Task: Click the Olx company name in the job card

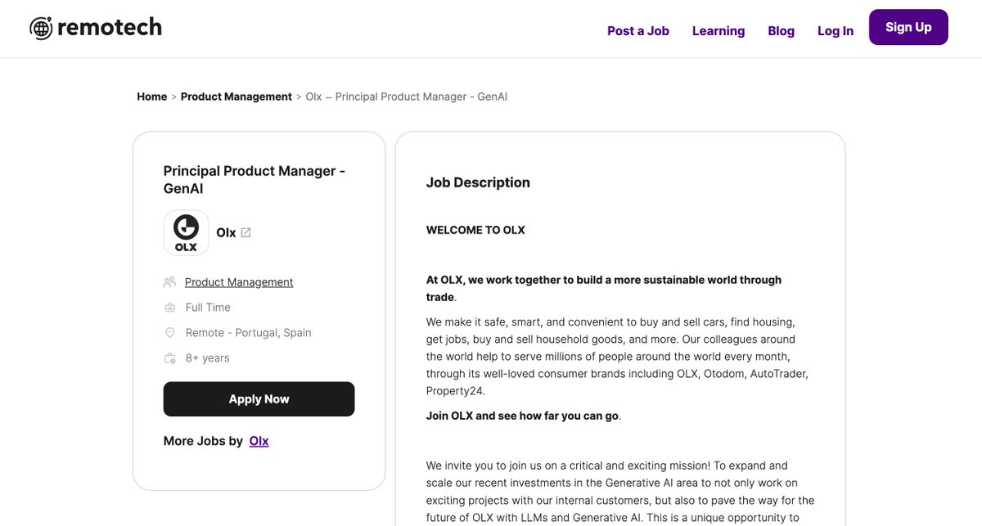Action: click(x=226, y=232)
